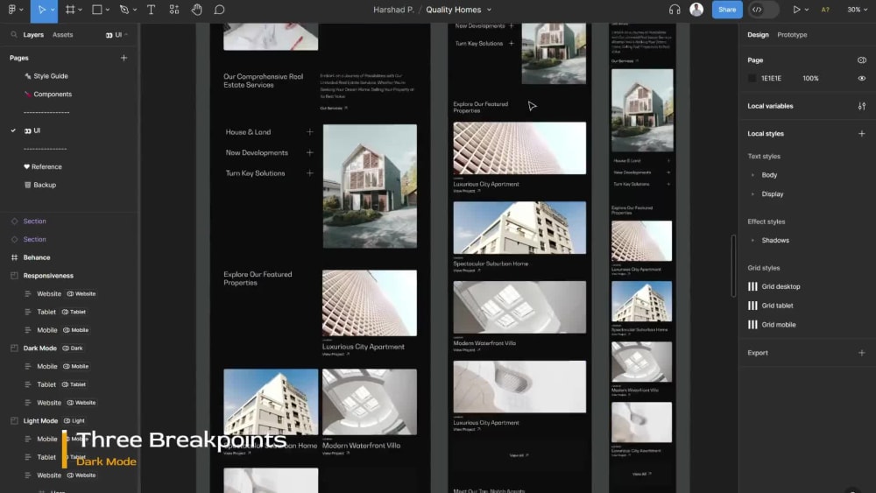Image resolution: width=876 pixels, height=493 pixels.
Task: Open the Resources tool
Action: 174,10
